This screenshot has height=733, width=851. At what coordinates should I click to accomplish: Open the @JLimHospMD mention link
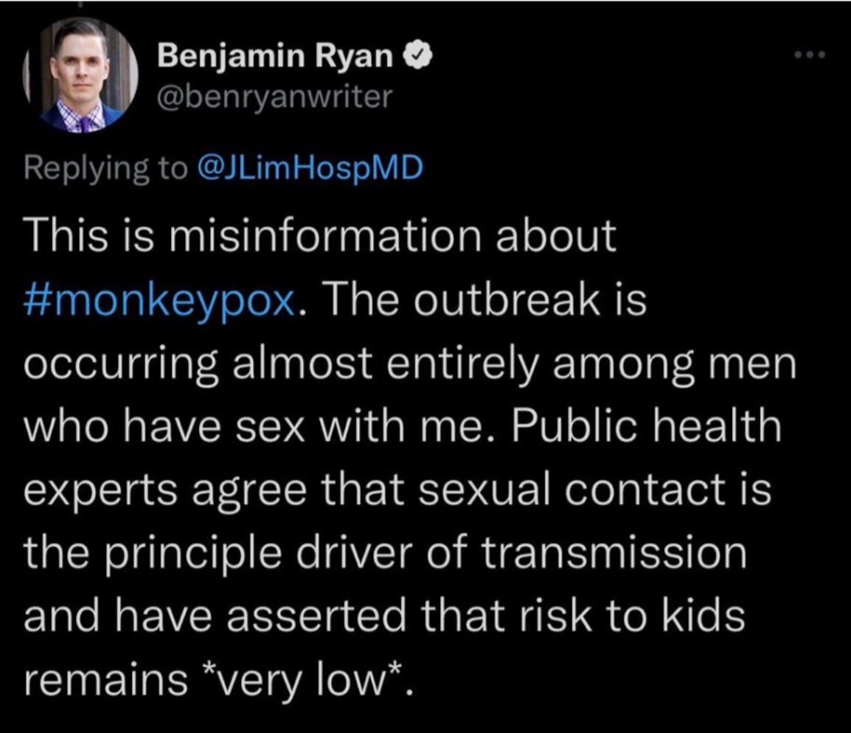tap(308, 168)
